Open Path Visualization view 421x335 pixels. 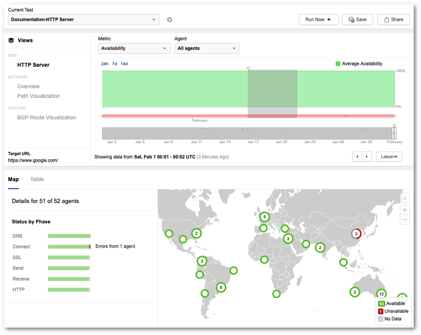(x=39, y=96)
